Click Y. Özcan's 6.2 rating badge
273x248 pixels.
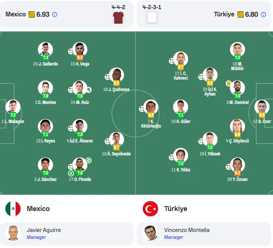pyautogui.click(x=237, y=173)
